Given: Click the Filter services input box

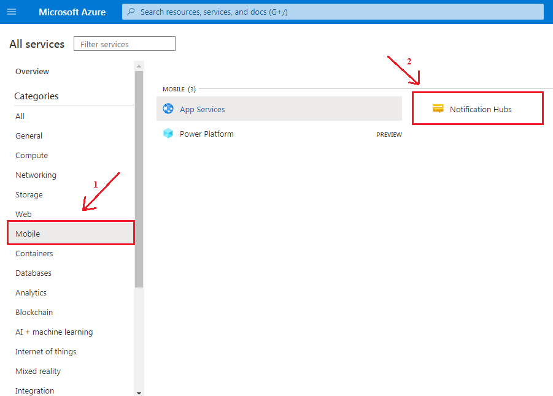Looking at the screenshot, I should pos(124,44).
